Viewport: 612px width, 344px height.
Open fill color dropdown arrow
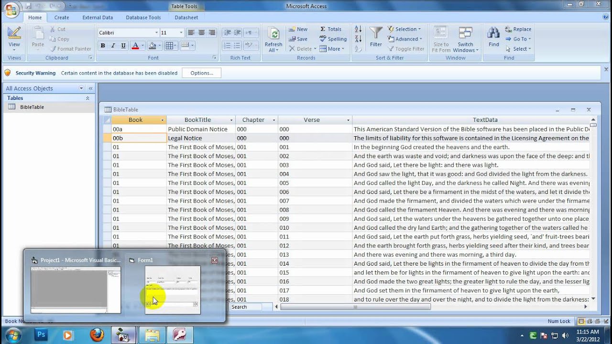coord(160,46)
